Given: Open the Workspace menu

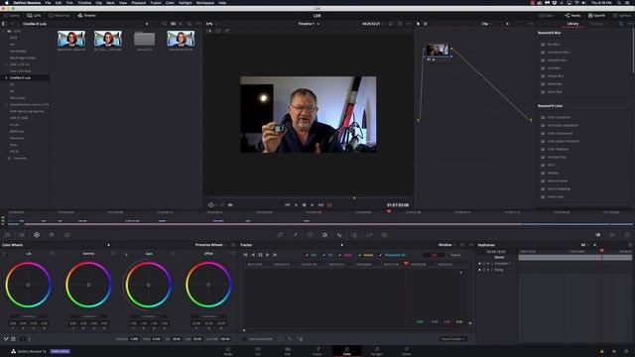Looking at the screenshot, I should pyautogui.click(x=205, y=2).
